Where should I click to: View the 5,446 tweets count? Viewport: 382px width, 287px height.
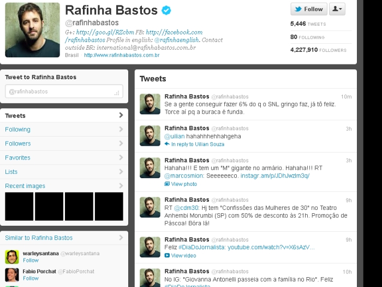coord(308,24)
